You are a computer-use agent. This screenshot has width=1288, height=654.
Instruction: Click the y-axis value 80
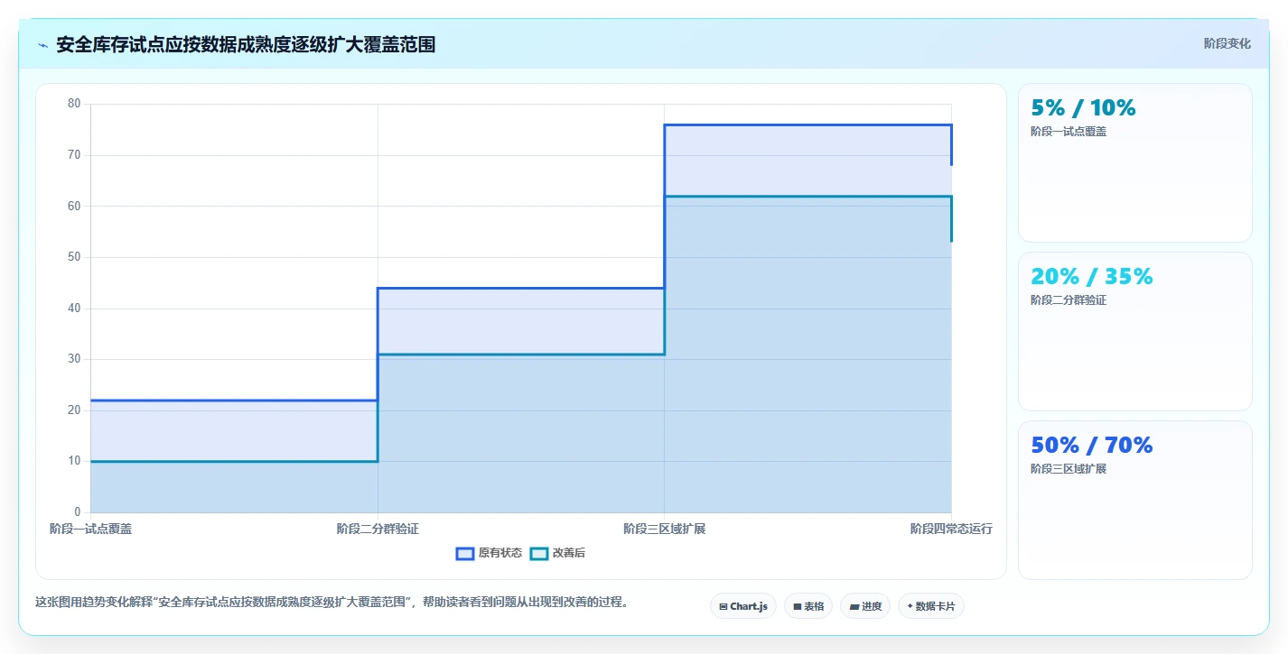coord(74,104)
